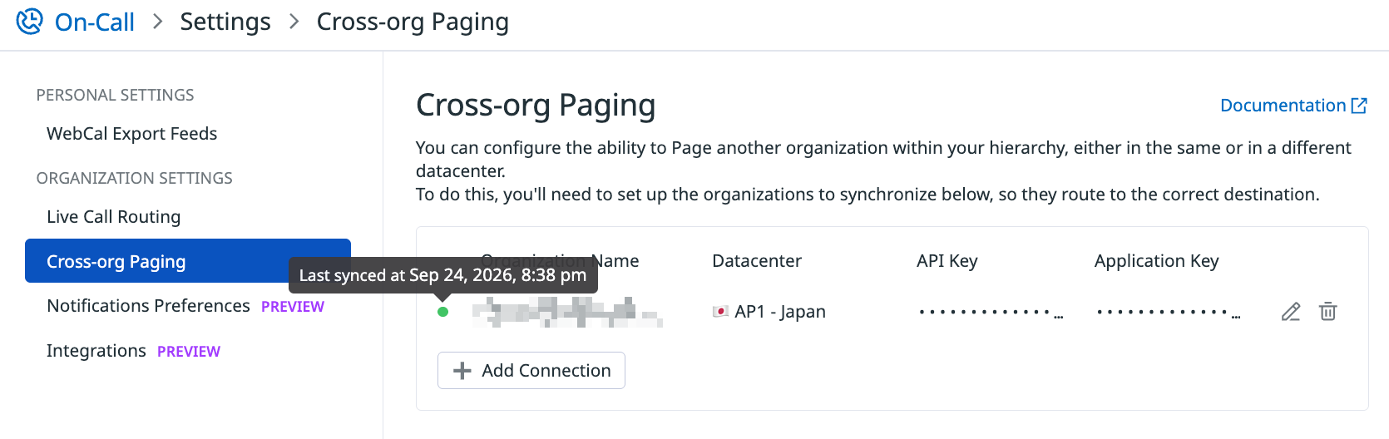The height and width of the screenshot is (439, 1389).
Task: Click the Cross-org Paging page heading
Action: [x=536, y=106]
